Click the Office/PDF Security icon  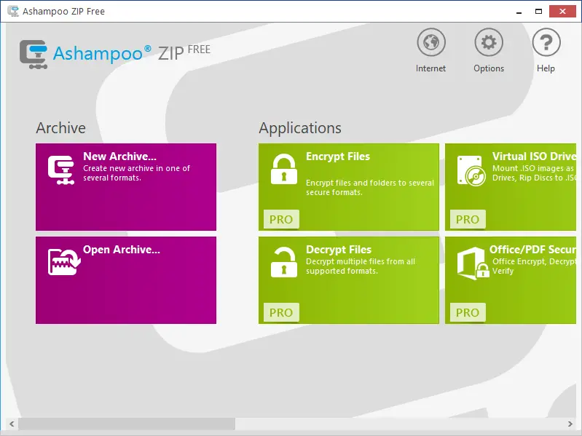point(473,263)
